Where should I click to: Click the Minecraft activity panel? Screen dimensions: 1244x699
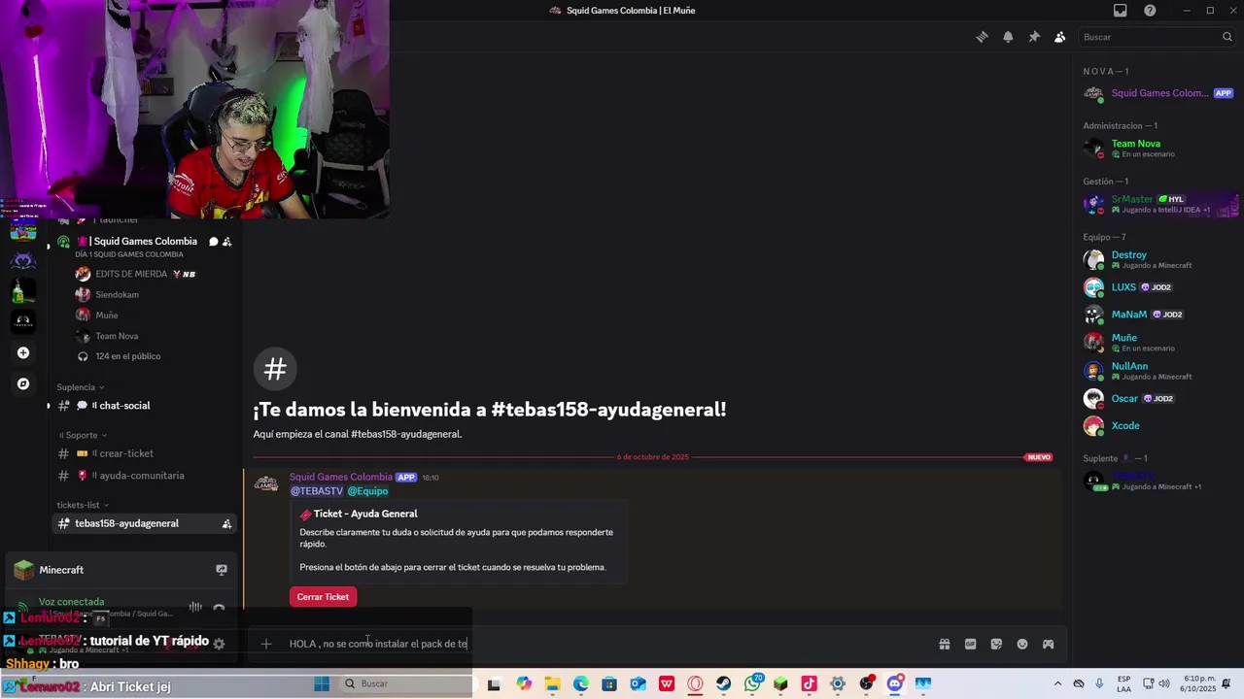coord(121,570)
